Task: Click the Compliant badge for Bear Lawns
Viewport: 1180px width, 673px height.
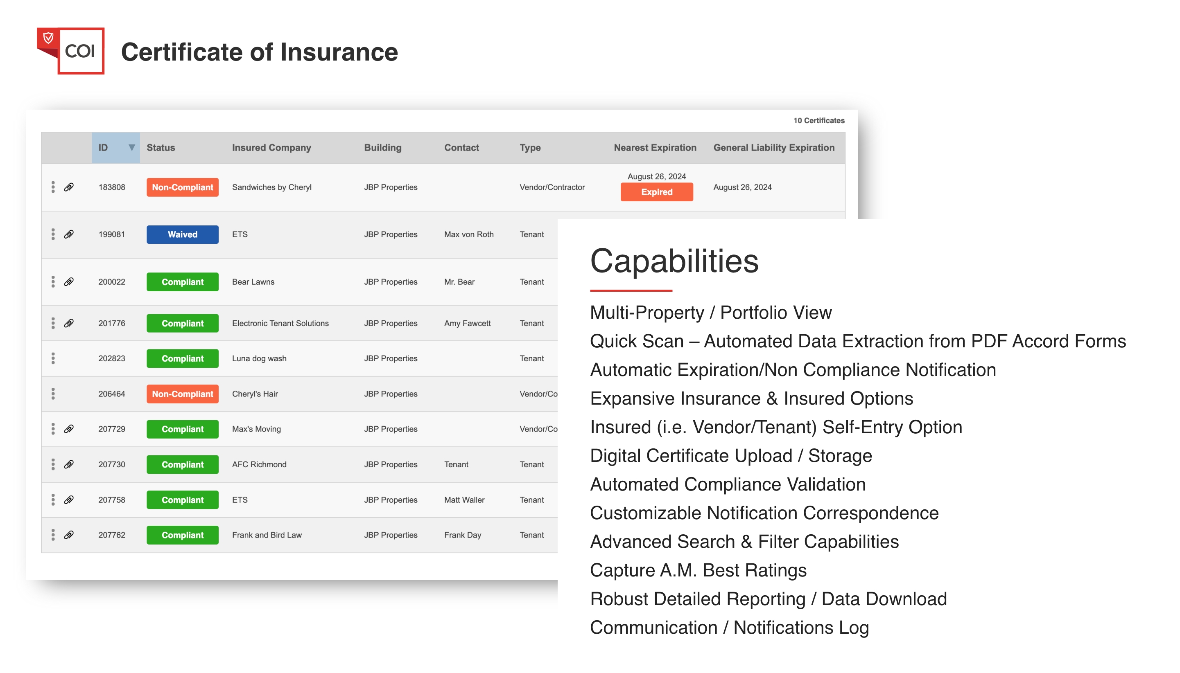Action: [182, 281]
